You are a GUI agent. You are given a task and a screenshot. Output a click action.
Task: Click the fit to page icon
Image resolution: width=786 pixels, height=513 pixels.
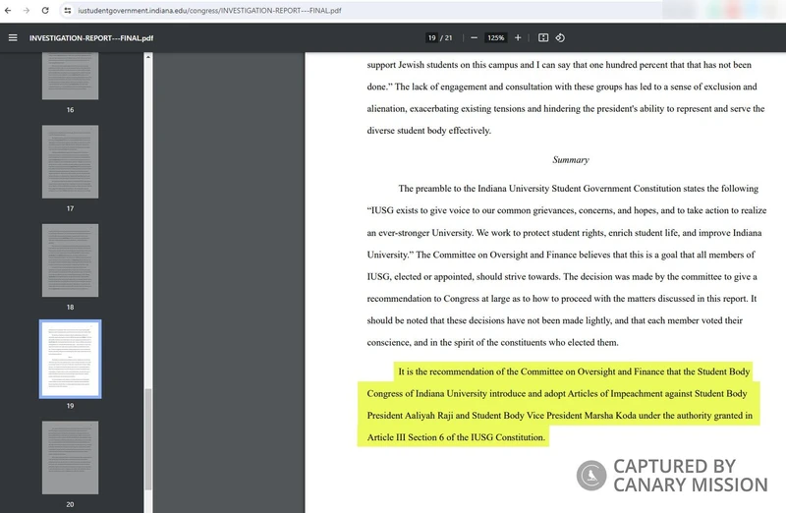tap(543, 38)
